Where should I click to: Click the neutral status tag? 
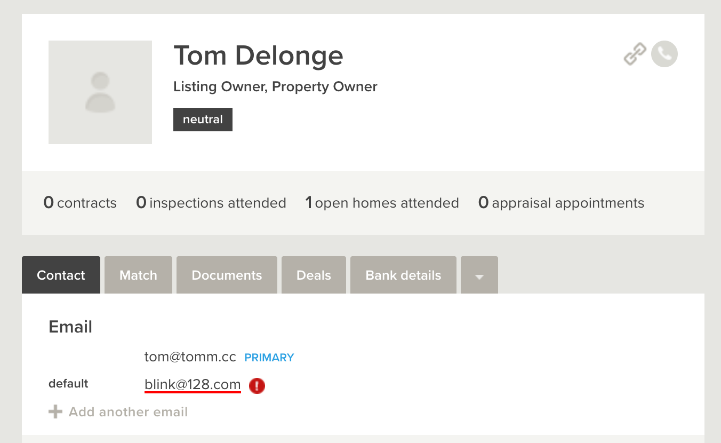(x=203, y=120)
